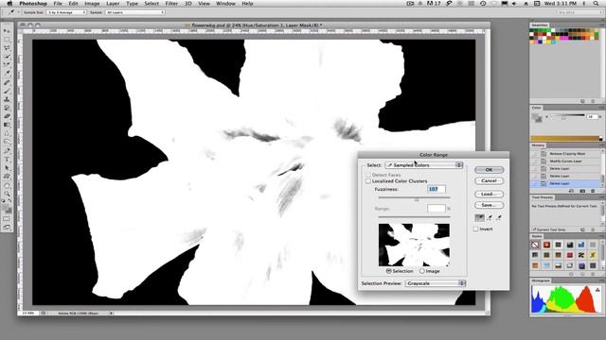
Task: Open the Swatches panel flyout menu
Action: [602, 25]
